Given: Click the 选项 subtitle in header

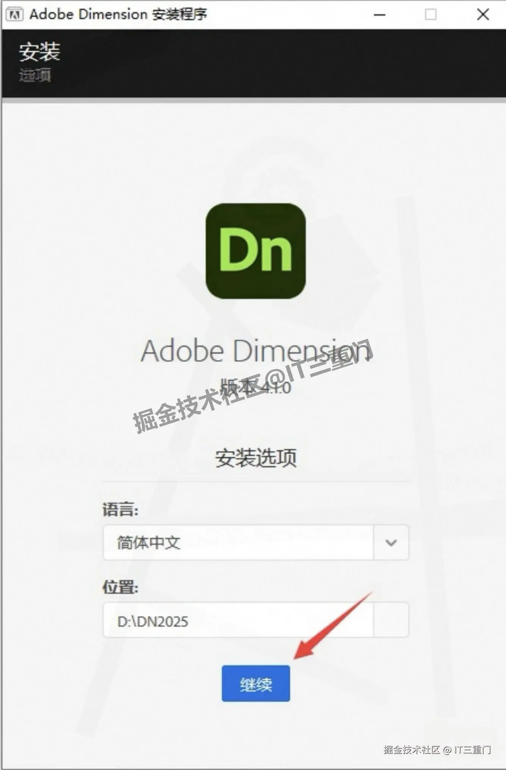Looking at the screenshot, I should coord(35,75).
